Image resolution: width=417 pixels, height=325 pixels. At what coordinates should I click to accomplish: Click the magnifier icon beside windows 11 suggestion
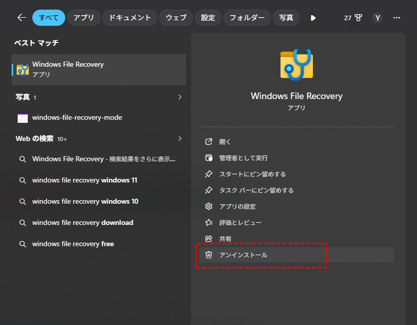pyautogui.click(x=23, y=180)
